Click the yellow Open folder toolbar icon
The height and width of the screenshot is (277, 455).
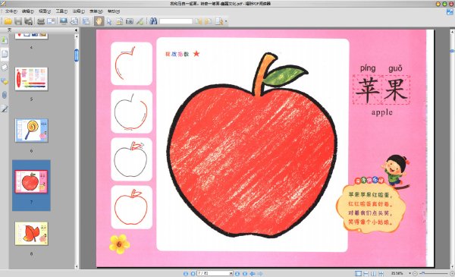pos(8,21)
